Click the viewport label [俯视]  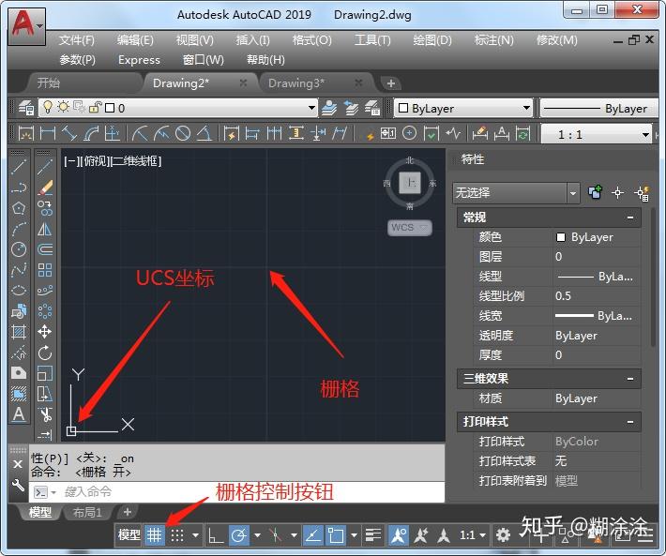[x=96, y=161]
